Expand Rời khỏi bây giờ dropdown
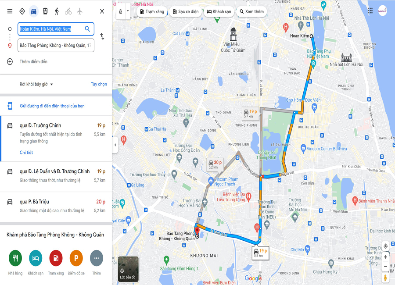395x285 pixels. coord(36,84)
